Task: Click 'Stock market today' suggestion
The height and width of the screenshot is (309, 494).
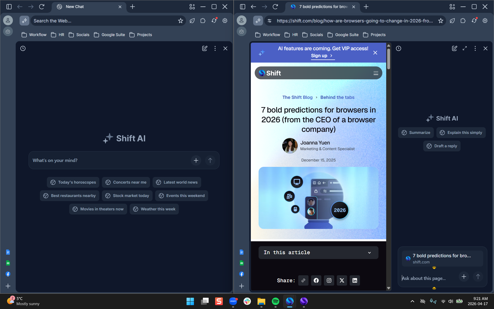Action: pos(127,196)
